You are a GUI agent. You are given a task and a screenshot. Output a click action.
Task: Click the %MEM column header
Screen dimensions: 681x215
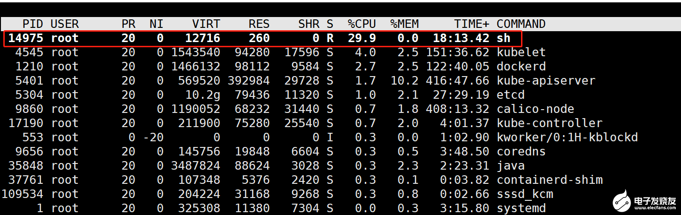coord(404,24)
